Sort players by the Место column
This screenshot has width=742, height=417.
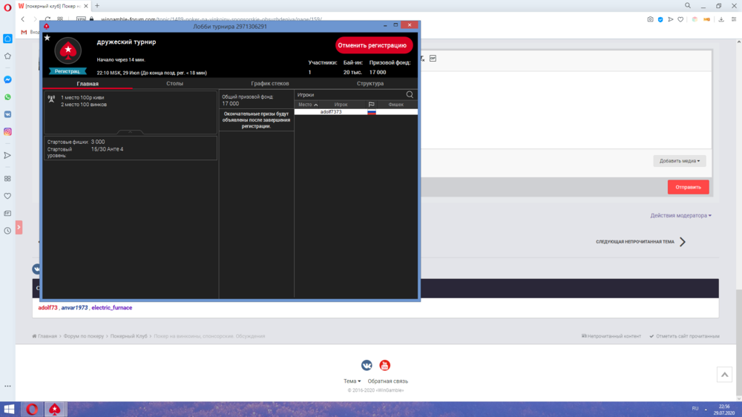308,105
